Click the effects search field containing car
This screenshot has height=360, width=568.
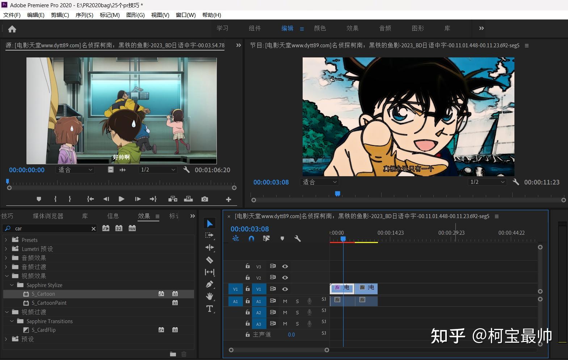(50, 229)
